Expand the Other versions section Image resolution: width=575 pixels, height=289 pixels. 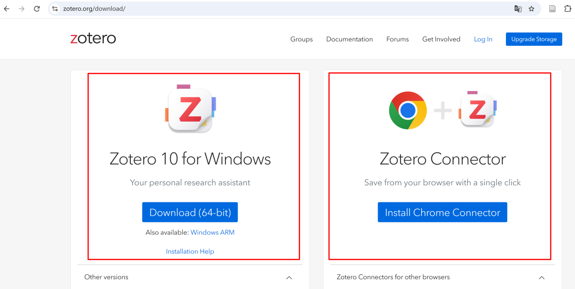(190, 277)
